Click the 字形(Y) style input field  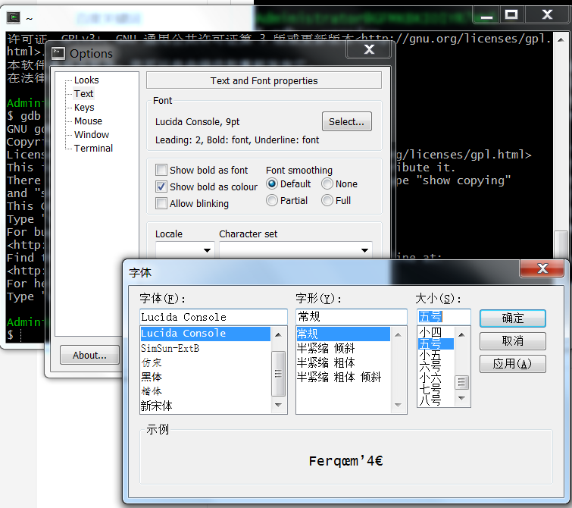pyautogui.click(x=352, y=317)
